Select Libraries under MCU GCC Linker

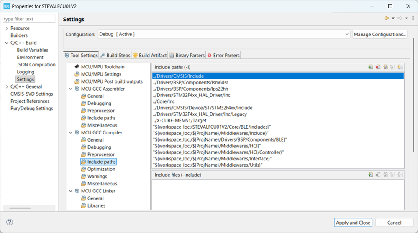click(x=96, y=205)
